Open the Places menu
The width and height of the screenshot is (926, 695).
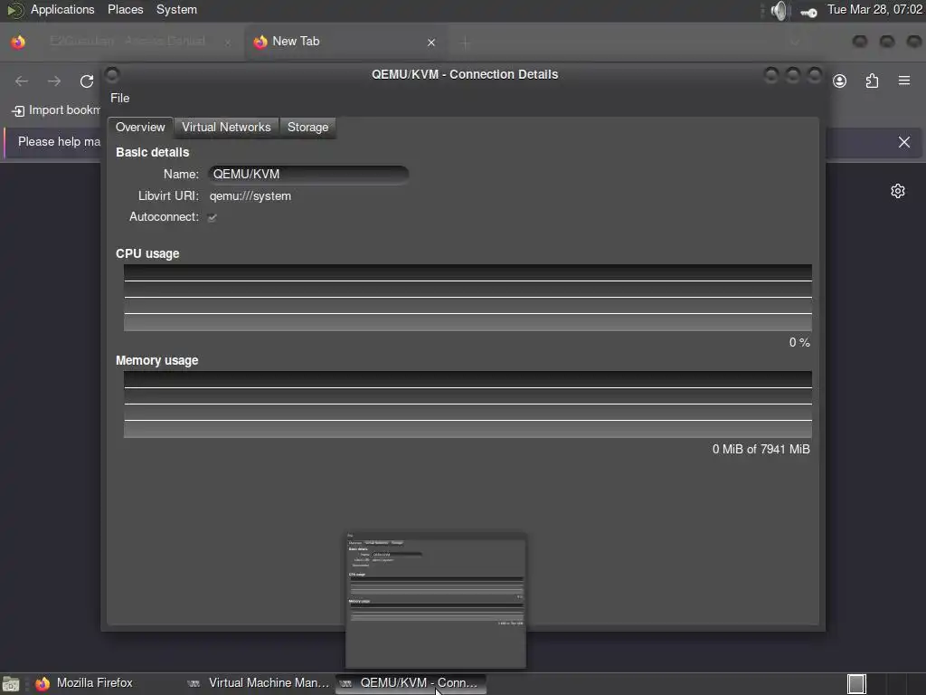pos(125,9)
